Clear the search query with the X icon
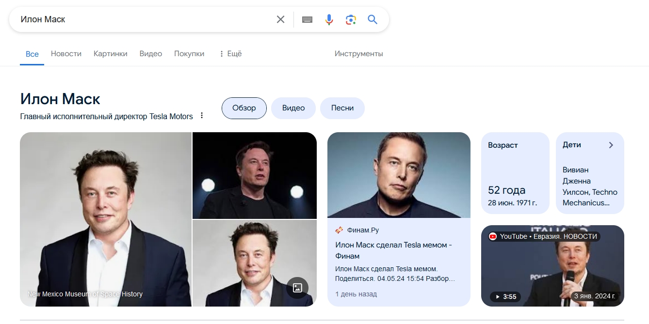 click(280, 19)
